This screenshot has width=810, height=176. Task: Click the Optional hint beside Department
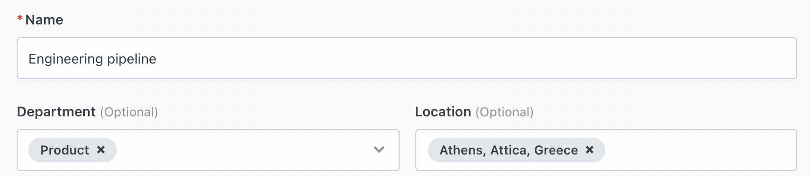(x=129, y=112)
